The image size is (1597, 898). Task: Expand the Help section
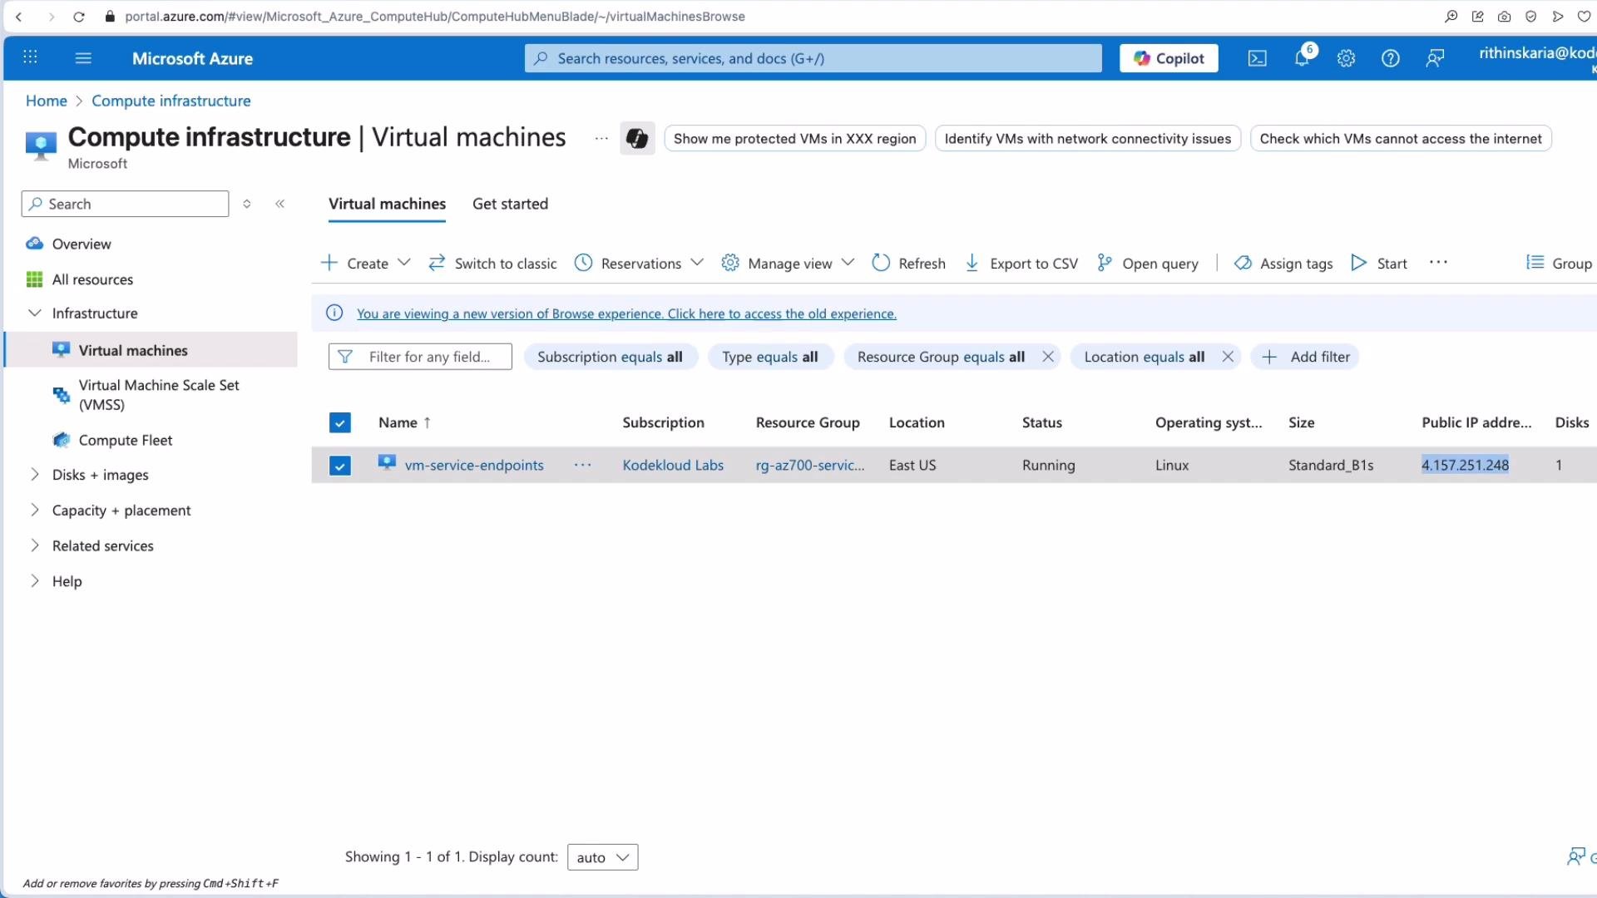[34, 581]
